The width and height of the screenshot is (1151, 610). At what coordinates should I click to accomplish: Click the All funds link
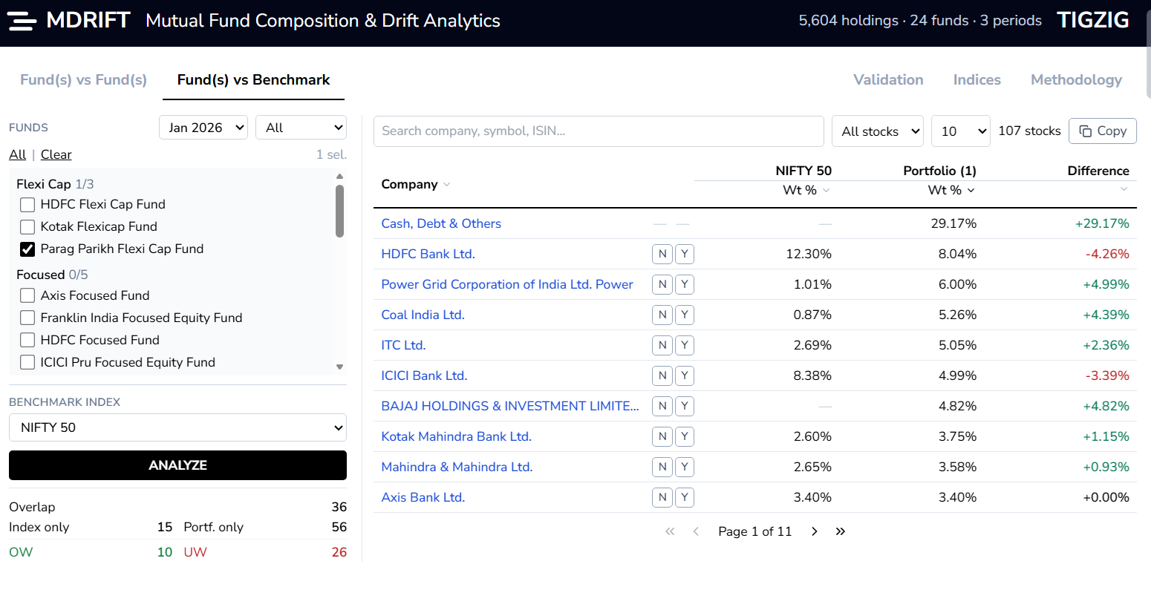coord(18,154)
